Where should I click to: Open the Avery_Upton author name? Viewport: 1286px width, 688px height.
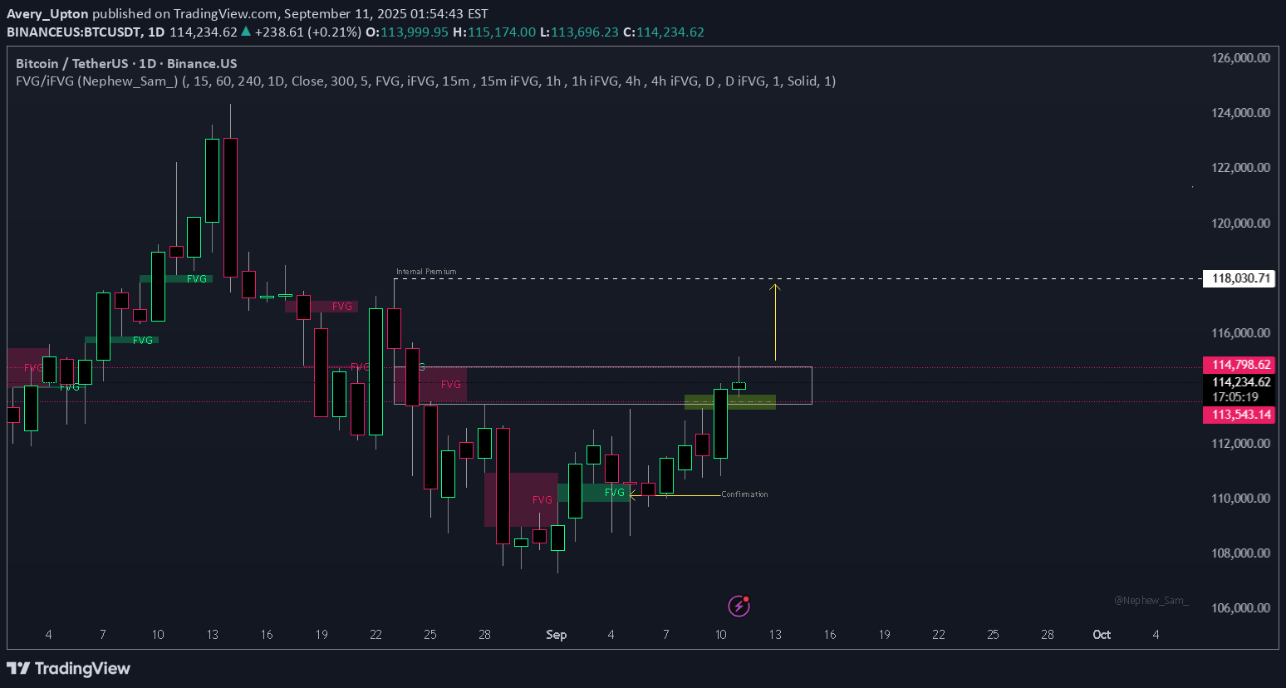coord(47,14)
